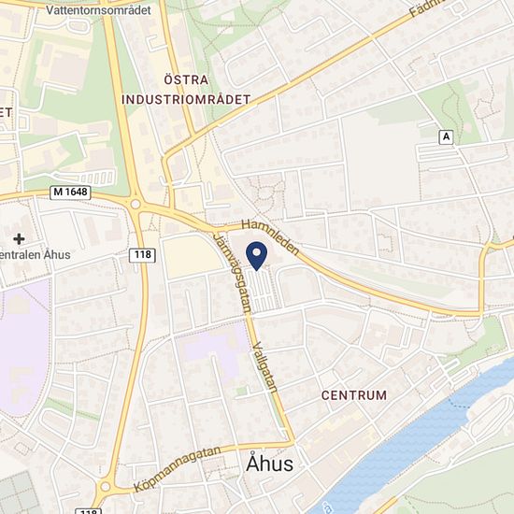Click the Köpmannagatan street name

point(178,469)
